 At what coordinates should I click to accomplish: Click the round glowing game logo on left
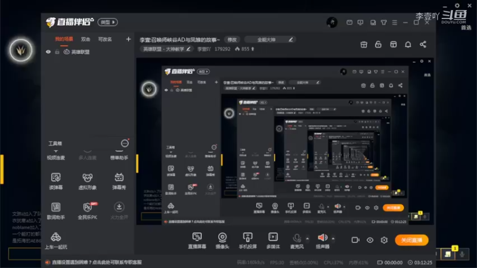(x=21, y=50)
